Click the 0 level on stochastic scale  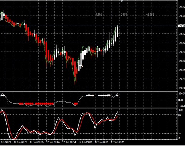click(180, 138)
